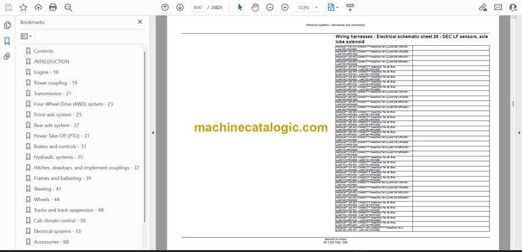
Task: Star this file as favorite
Action: [23, 8]
